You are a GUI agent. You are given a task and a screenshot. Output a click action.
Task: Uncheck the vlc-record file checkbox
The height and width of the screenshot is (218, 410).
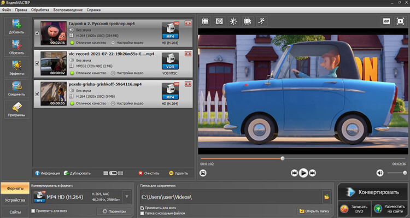pos(37,63)
